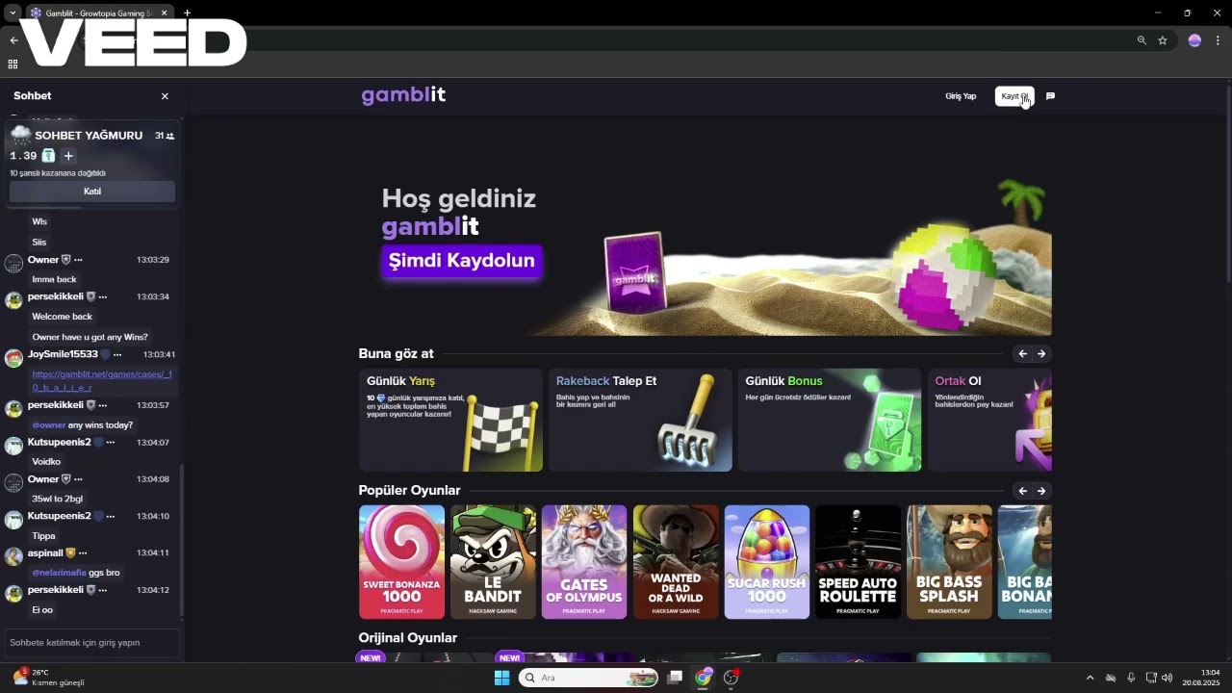Click the gamblit logo in the header
The height and width of the screenshot is (693, 1232).
(403, 95)
